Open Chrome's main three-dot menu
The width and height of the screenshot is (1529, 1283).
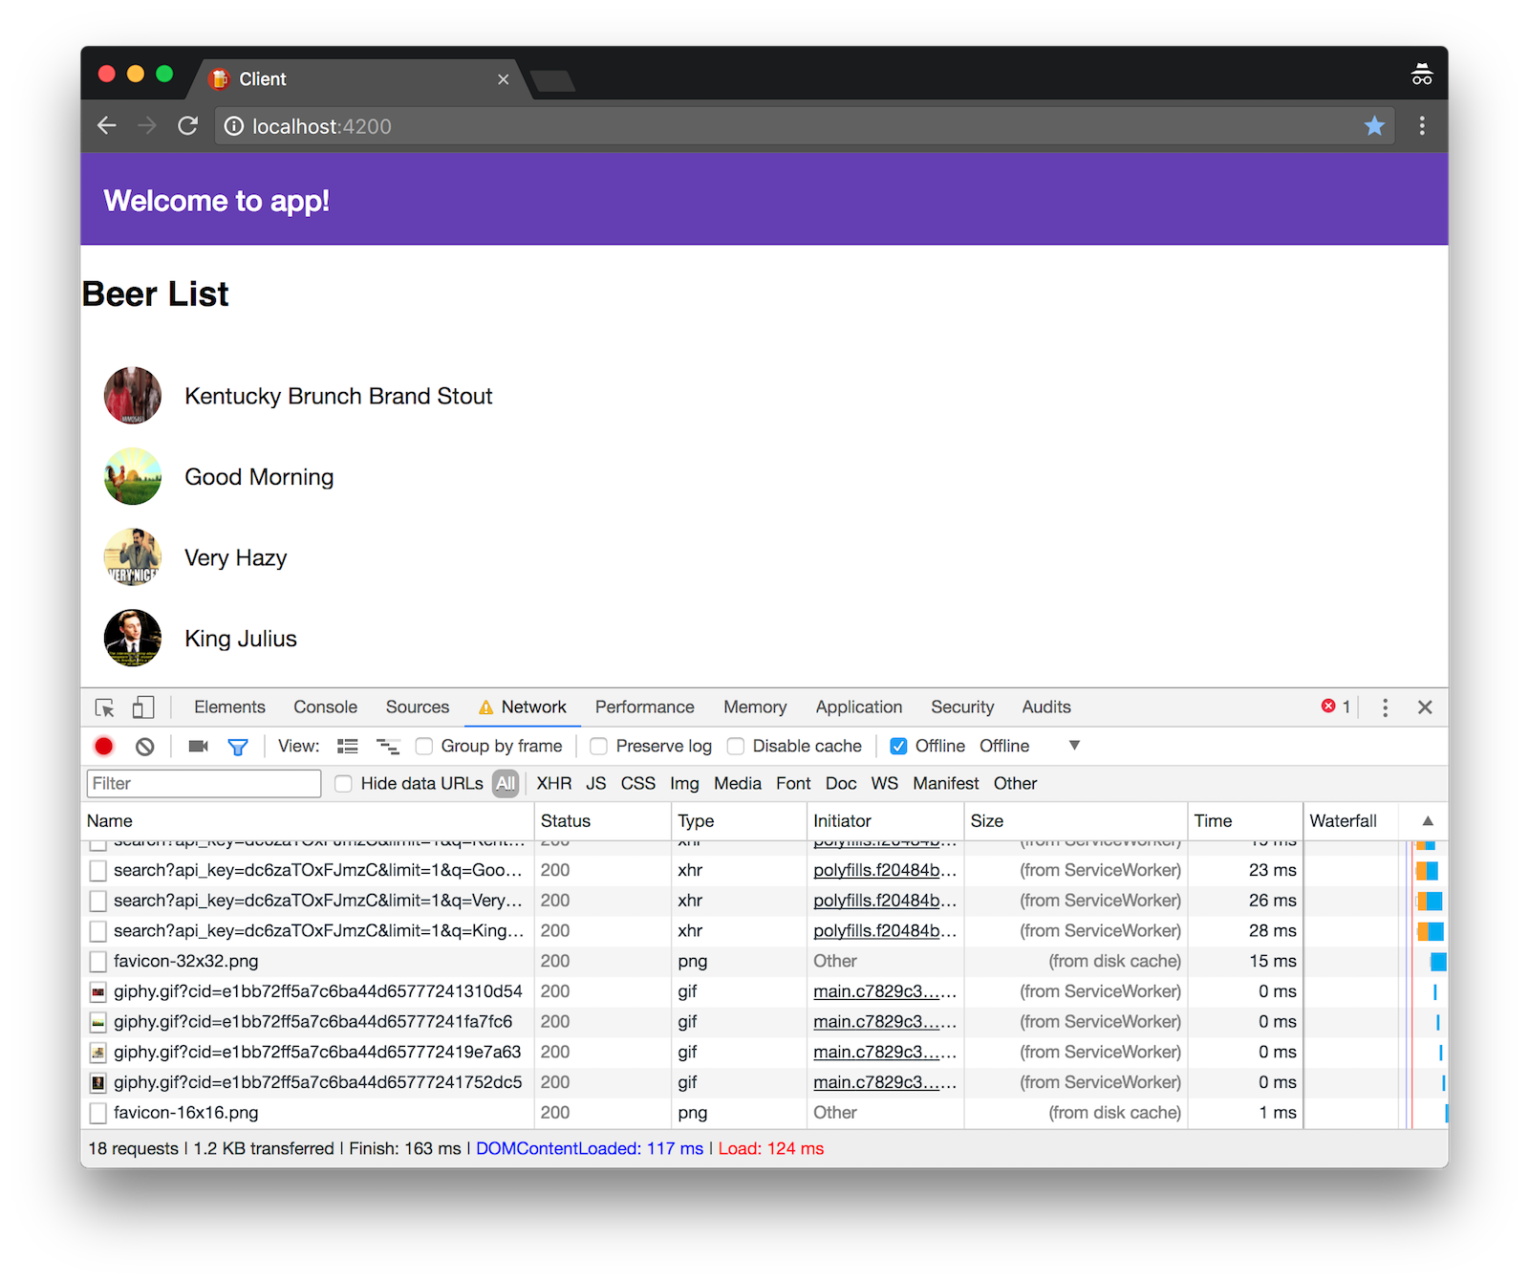click(1422, 126)
